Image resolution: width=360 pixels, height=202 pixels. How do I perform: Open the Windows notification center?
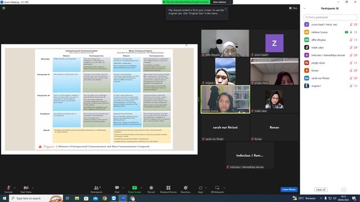point(354,198)
